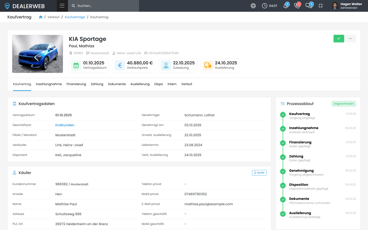Open notifications bell icon
Viewport: 368px width, 230px height.
pyautogui.click(x=286, y=6)
